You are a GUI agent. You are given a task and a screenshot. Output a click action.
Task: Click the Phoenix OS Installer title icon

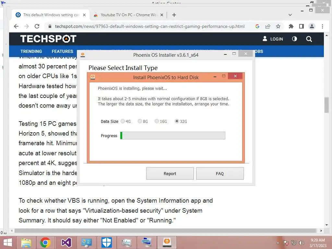click(x=83, y=55)
